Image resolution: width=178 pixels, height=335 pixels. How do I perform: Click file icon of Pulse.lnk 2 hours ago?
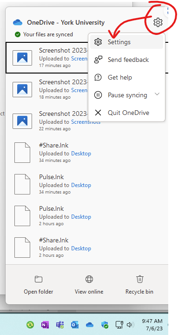[22, 216]
